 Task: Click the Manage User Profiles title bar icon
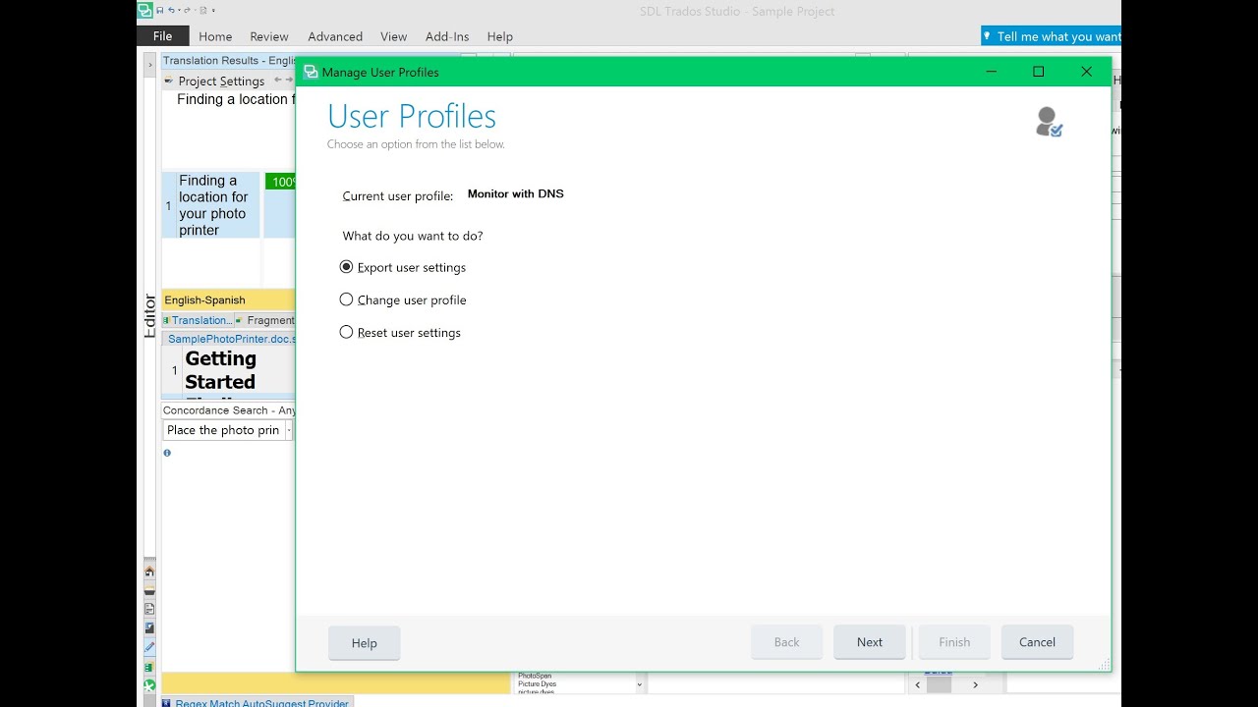(311, 72)
